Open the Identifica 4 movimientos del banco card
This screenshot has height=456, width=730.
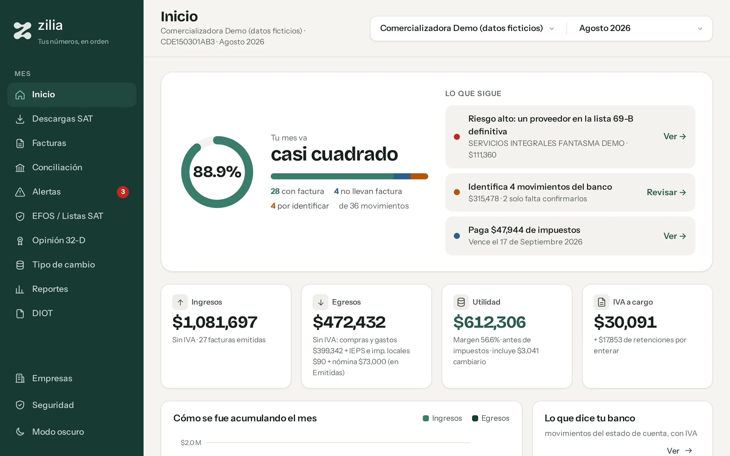click(x=570, y=192)
